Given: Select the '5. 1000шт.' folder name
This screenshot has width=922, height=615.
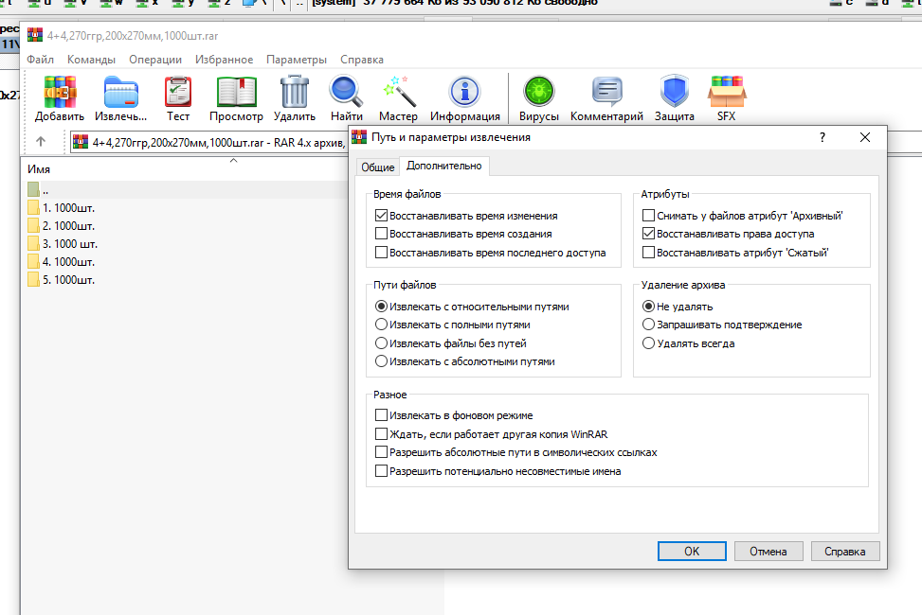Looking at the screenshot, I should click(x=68, y=280).
